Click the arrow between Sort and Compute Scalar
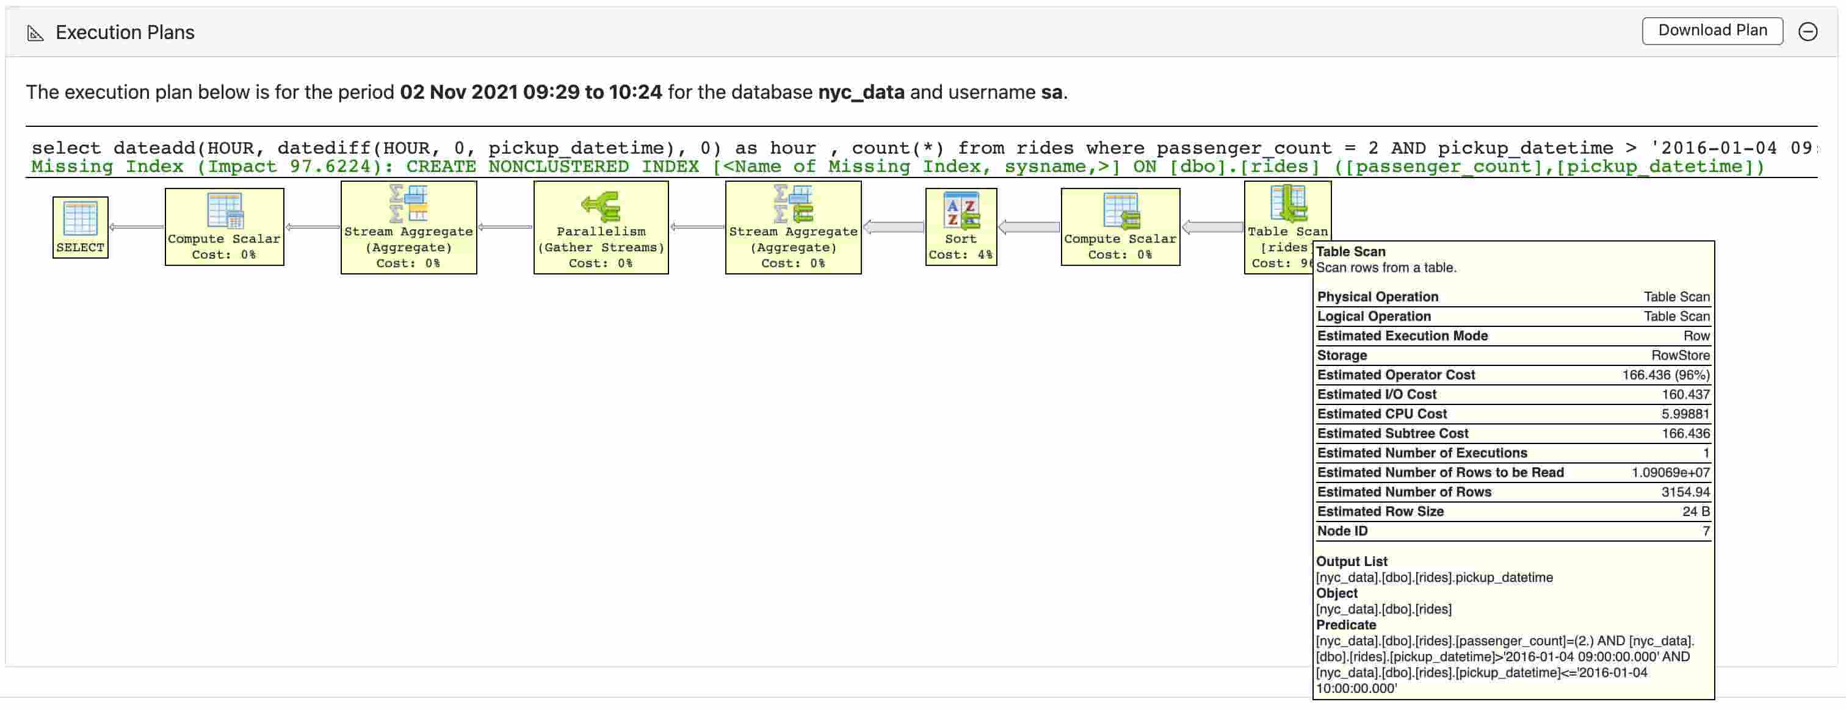Image resolution: width=1846 pixels, height=710 pixels. (1029, 228)
